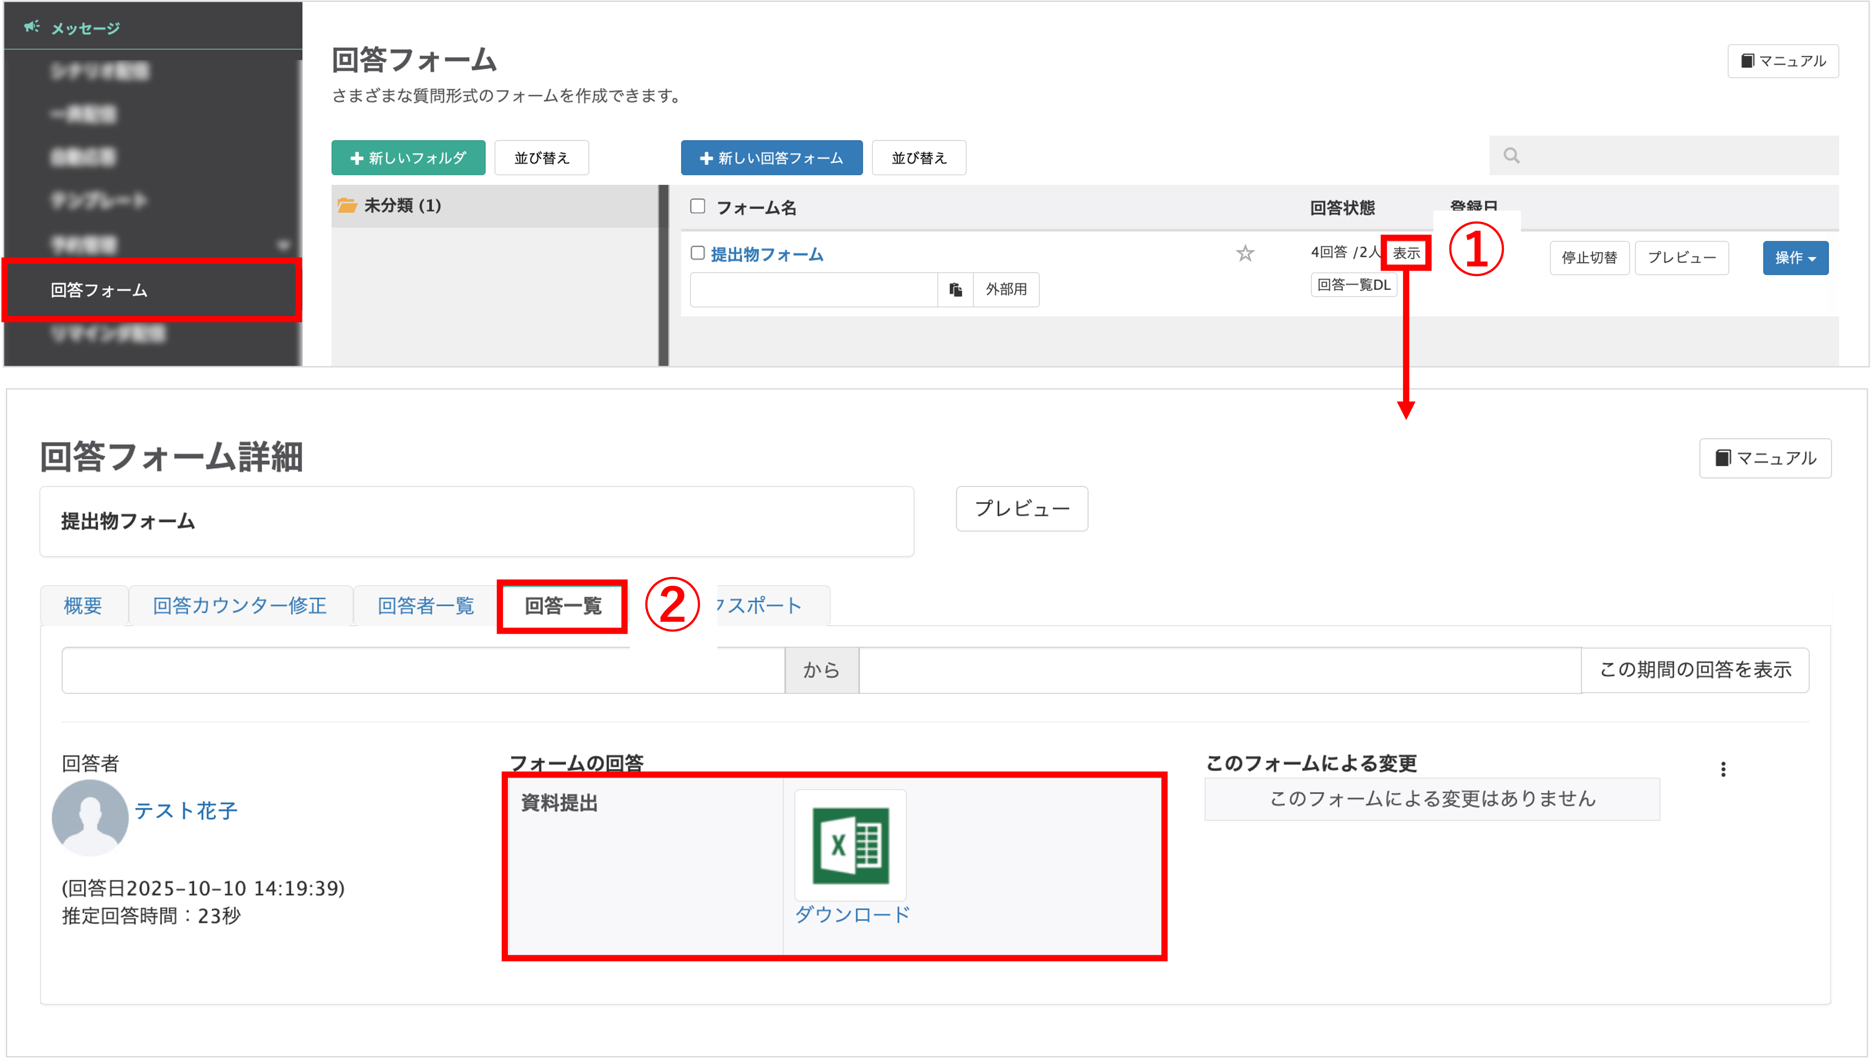
Task: Click the 新しい回答フォーム button
Action: (x=771, y=158)
